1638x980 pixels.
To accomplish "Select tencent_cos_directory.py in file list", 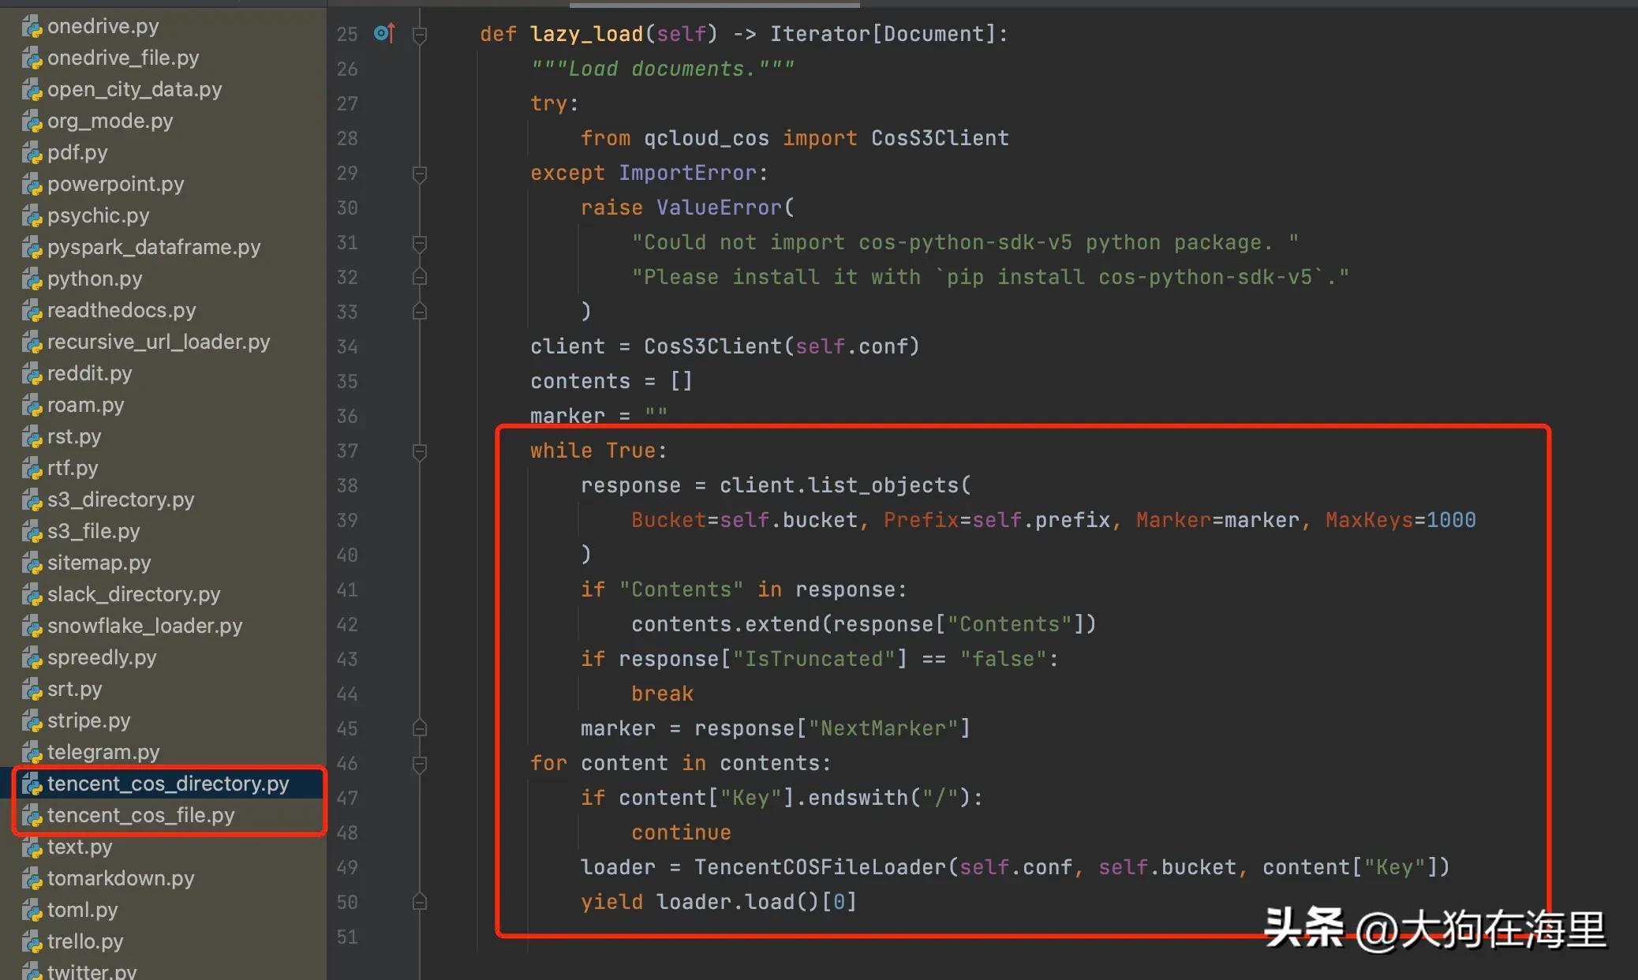I will [167, 784].
